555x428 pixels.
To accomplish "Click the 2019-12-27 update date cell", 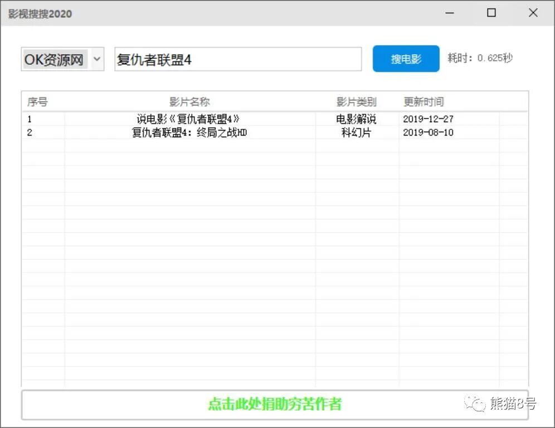I will click(x=429, y=118).
